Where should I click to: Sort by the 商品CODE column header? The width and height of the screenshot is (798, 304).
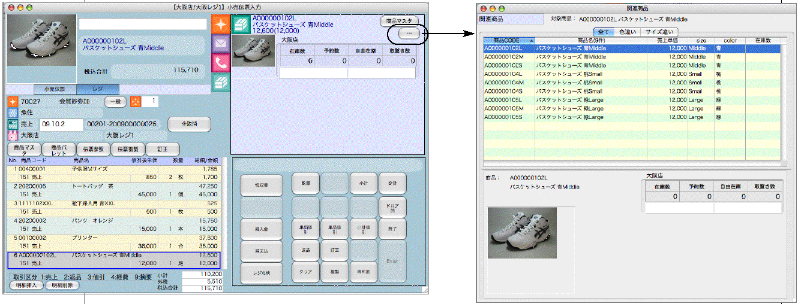[509, 41]
